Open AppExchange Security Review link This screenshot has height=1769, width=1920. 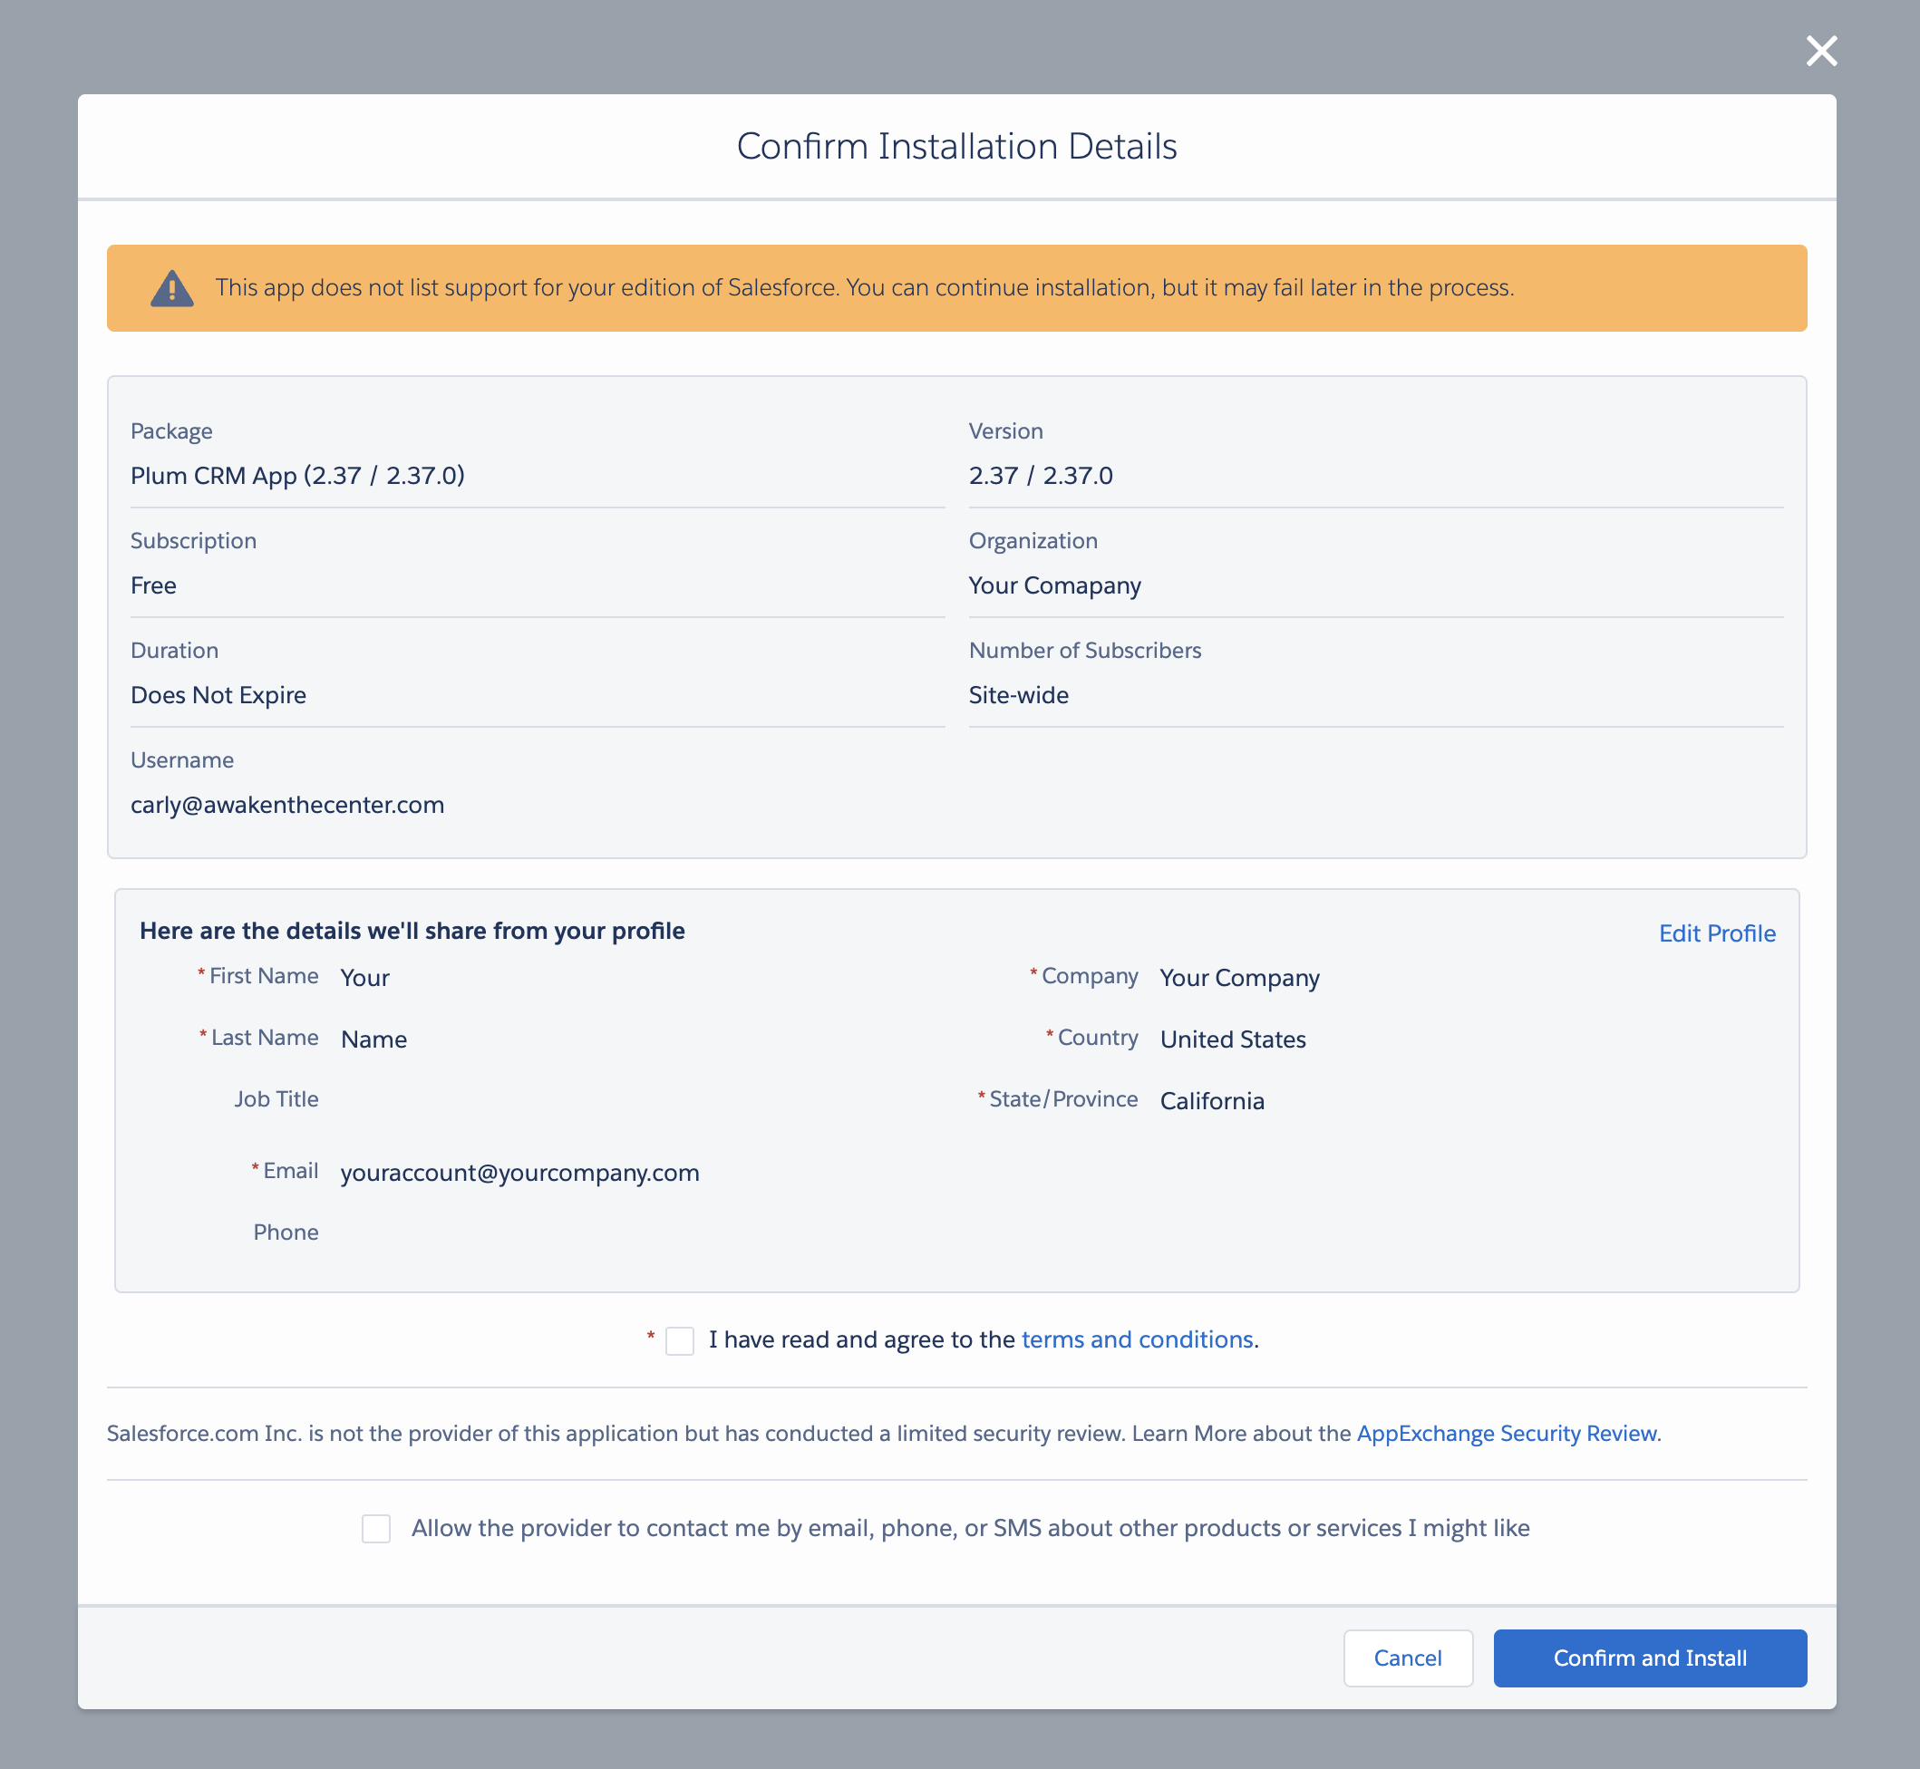point(1507,1433)
